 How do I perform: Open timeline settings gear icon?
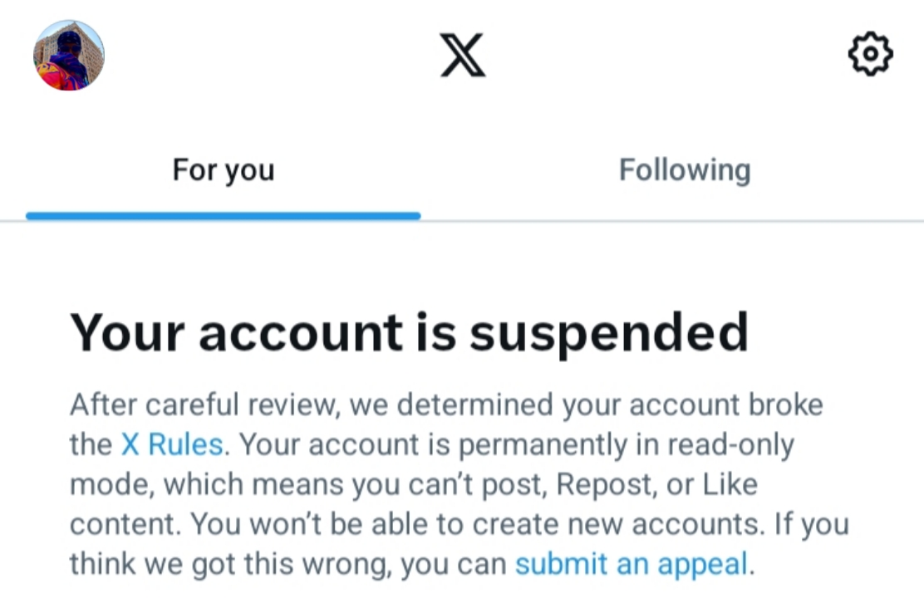(x=869, y=55)
